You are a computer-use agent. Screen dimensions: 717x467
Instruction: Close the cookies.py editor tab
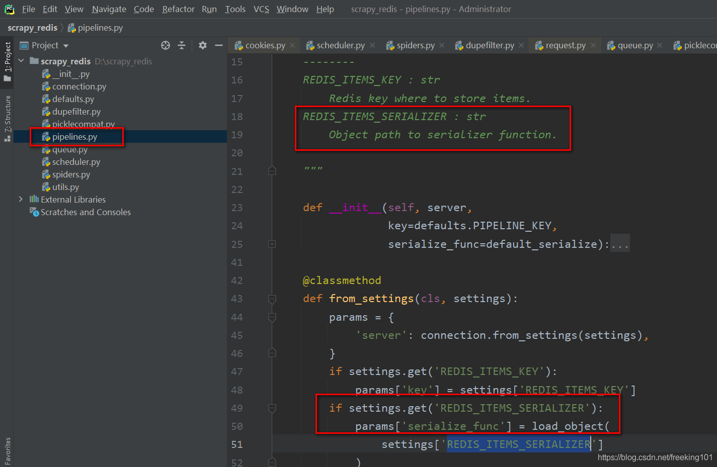coord(292,45)
